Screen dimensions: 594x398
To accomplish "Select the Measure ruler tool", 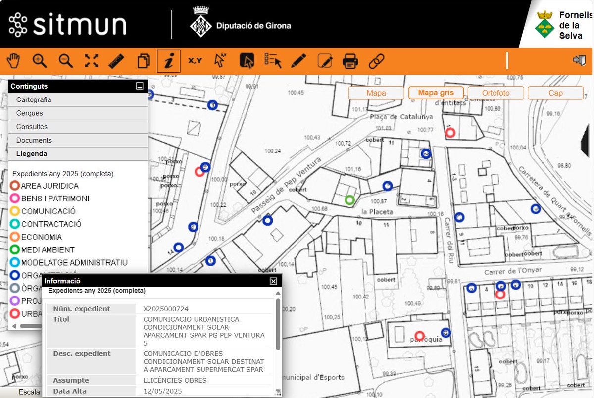I will pyautogui.click(x=117, y=61).
